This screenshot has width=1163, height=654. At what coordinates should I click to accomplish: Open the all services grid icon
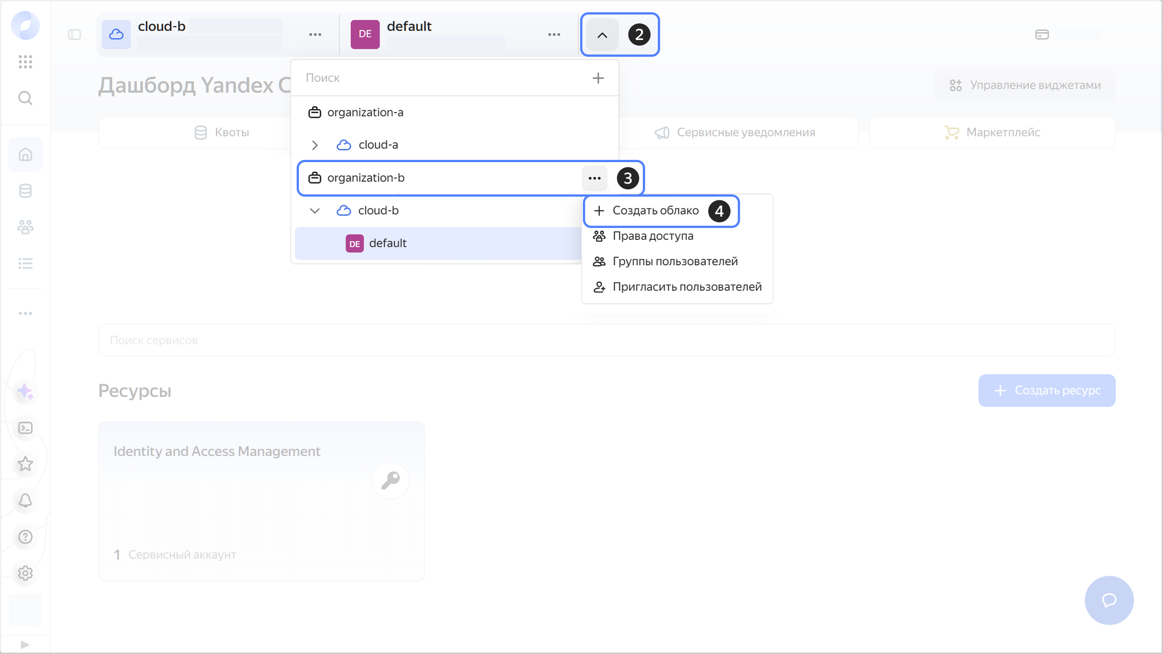[25, 61]
